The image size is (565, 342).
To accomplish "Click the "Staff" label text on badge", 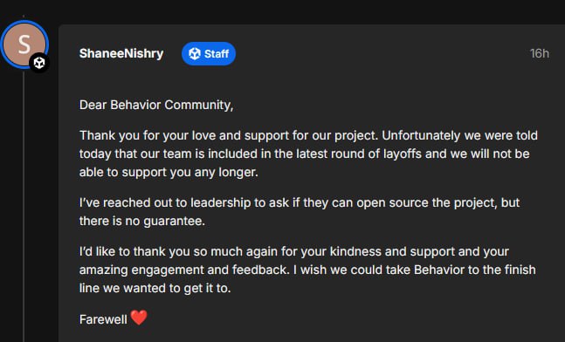I will tap(217, 54).
